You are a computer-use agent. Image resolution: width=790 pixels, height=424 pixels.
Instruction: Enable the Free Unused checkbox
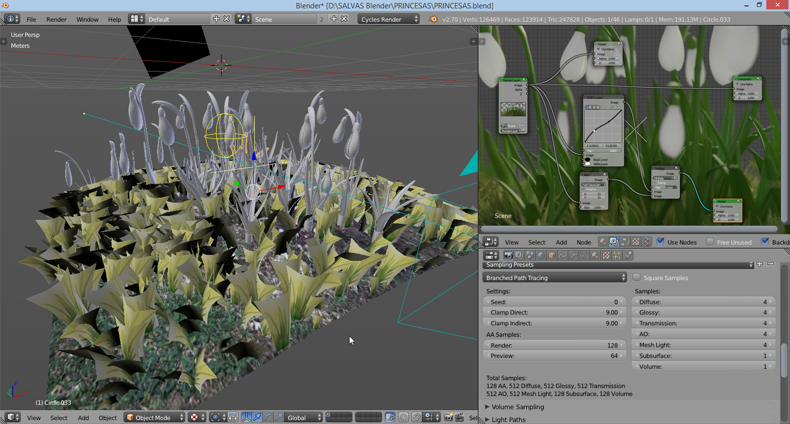[x=710, y=242]
